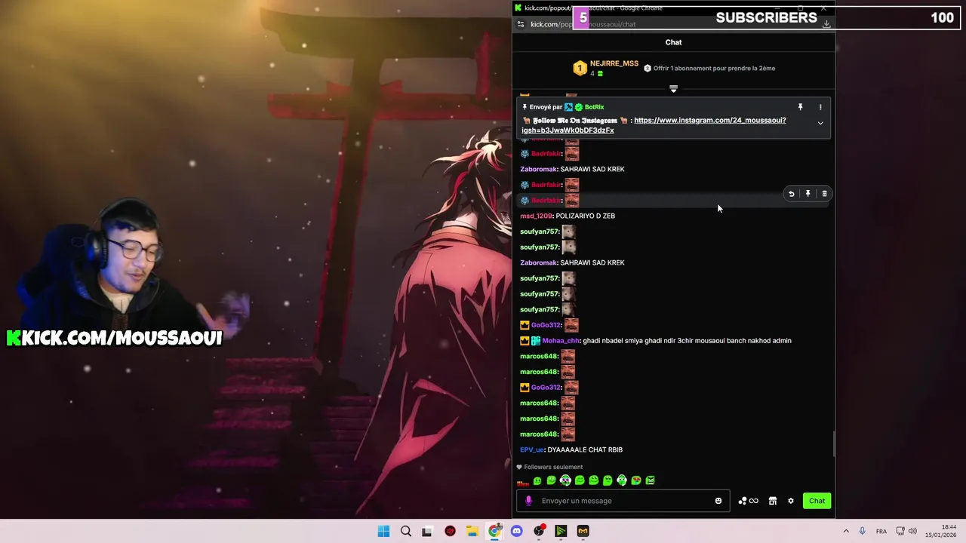966x543 pixels.
Task: Show hidden system tray icons
Action: [x=846, y=531]
